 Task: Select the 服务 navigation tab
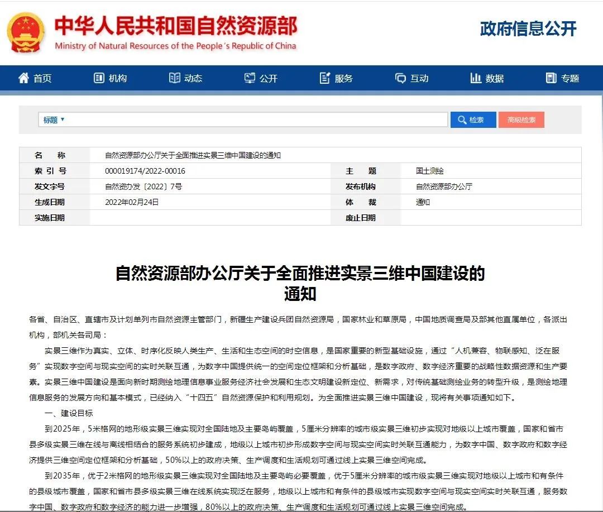click(x=343, y=79)
